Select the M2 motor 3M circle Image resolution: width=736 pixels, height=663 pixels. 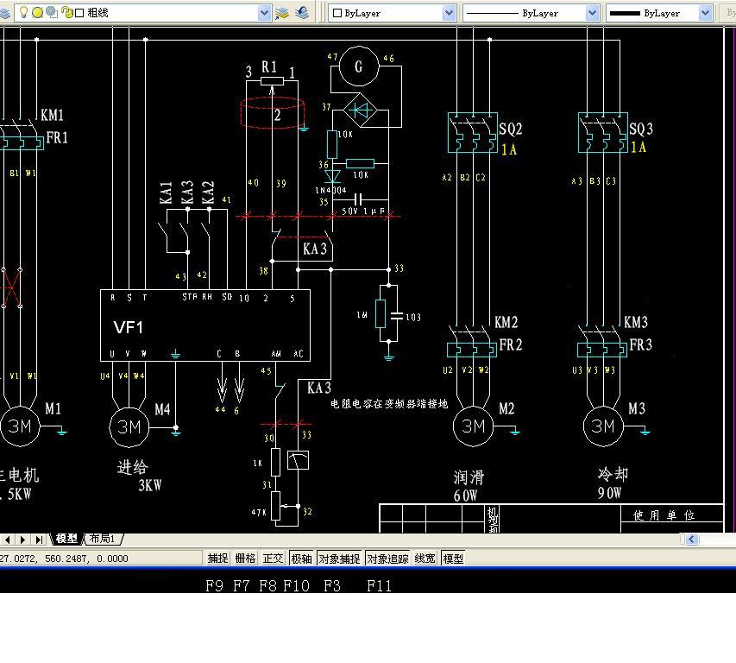(473, 426)
